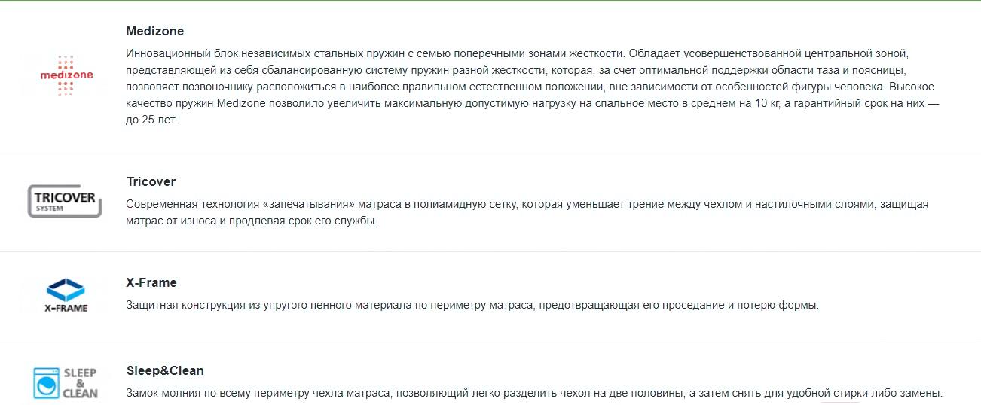Click the X-Frame description starting "Защитная конструкция"
The width and height of the screenshot is (981, 405).
472,305
